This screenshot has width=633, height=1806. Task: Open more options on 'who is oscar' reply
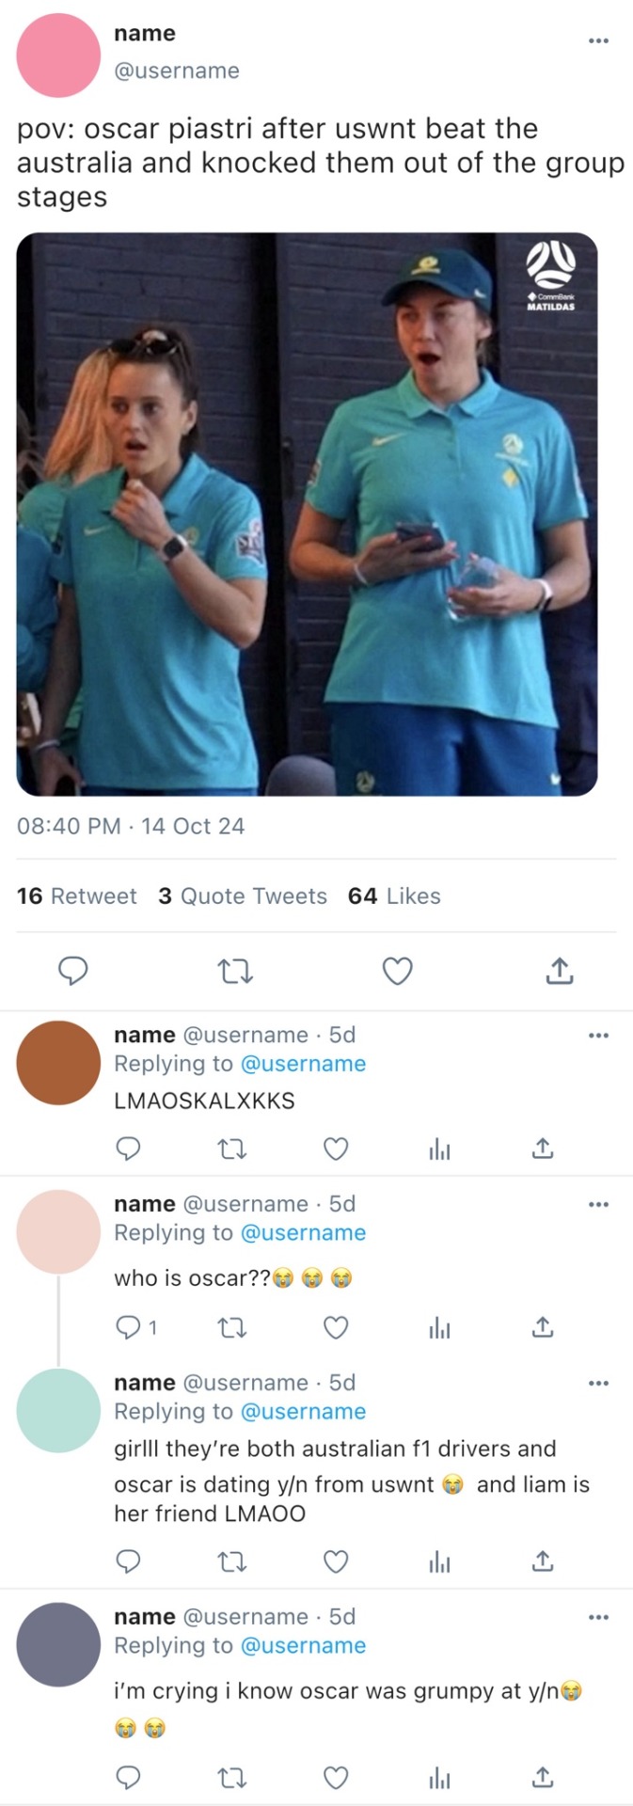(598, 1204)
